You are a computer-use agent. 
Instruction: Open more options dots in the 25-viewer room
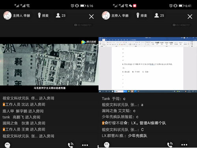coord(184,145)
